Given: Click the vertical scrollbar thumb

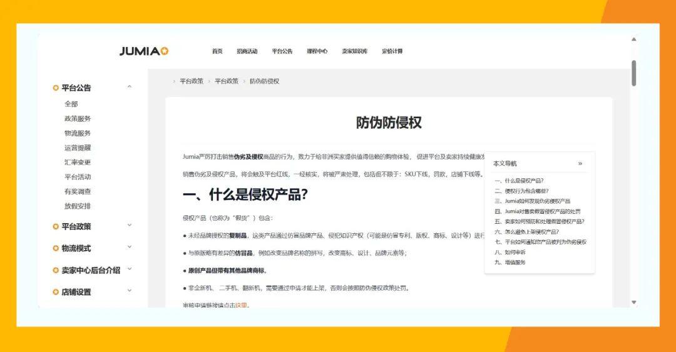Looking at the screenshot, I should pyautogui.click(x=633, y=73).
